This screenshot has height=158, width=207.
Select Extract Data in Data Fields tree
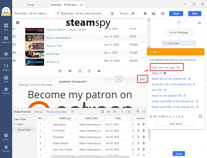click(x=24, y=130)
